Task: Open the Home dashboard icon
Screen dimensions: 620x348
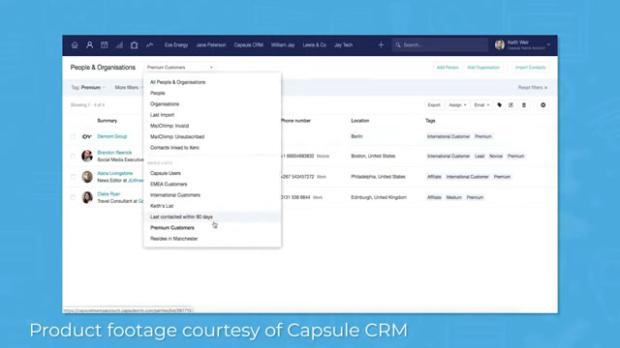Action: pyautogui.click(x=75, y=45)
